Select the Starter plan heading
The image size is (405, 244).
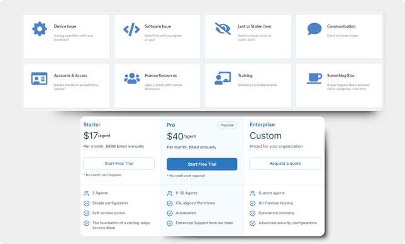pyautogui.click(x=92, y=124)
